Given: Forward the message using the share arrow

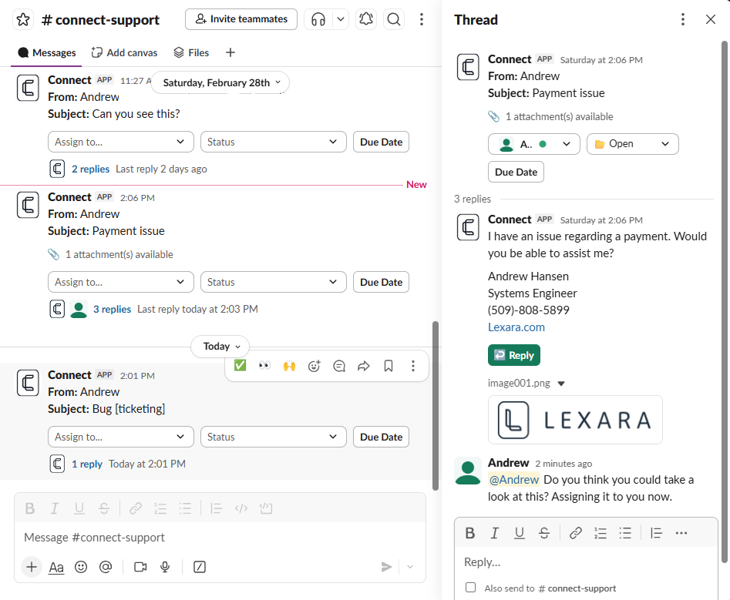Looking at the screenshot, I should click(x=363, y=366).
